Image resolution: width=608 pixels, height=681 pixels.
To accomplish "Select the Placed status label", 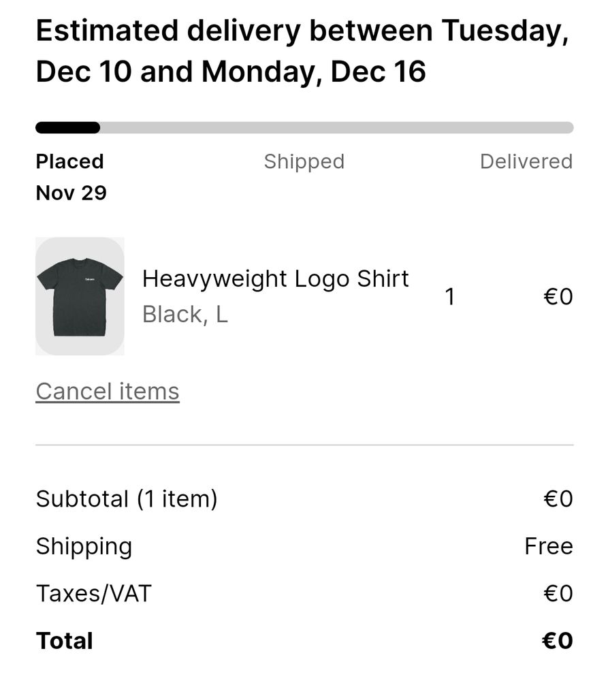I will click(x=69, y=161).
